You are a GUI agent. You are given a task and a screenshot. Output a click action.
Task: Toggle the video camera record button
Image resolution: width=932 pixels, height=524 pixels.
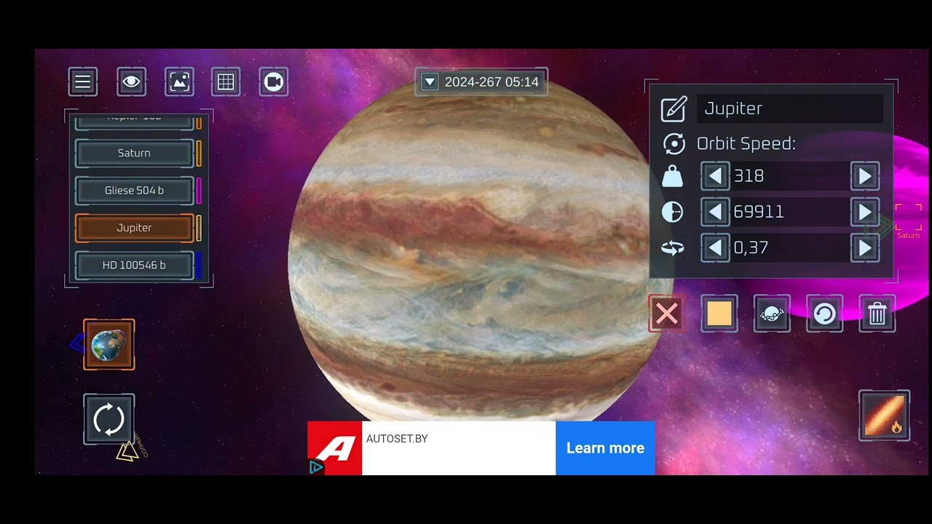tap(274, 82)
